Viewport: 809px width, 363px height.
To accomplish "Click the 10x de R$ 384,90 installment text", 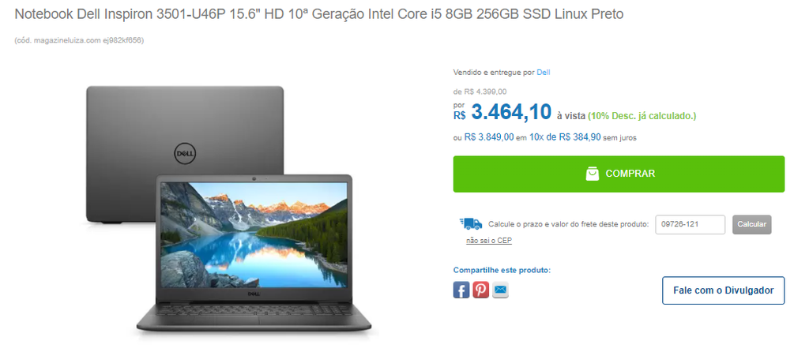I will pos(565,137).
